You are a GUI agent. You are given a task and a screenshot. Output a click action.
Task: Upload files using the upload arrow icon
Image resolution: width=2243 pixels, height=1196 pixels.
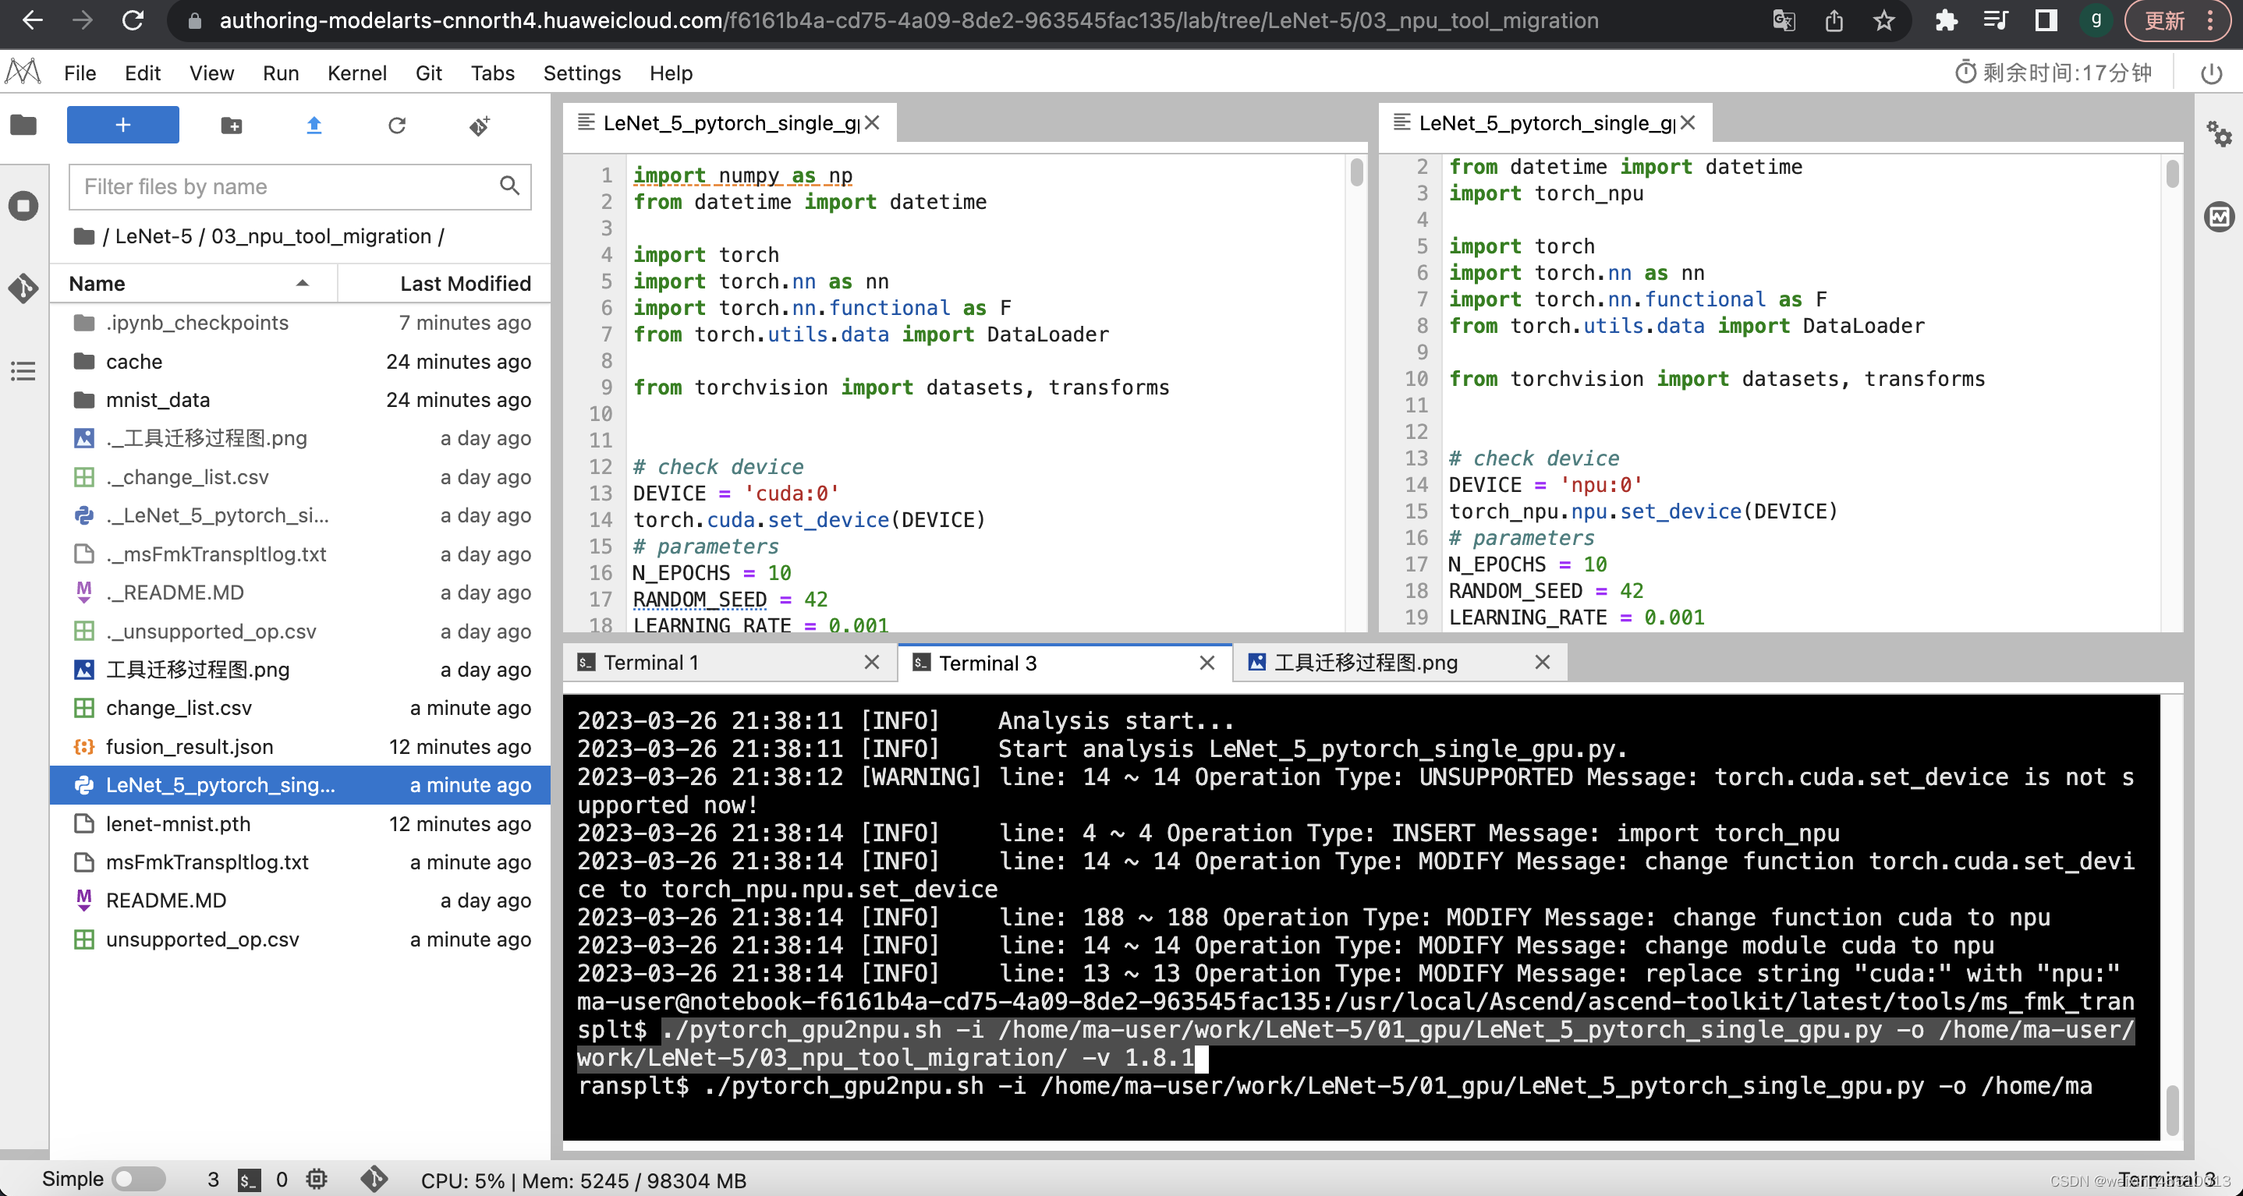[x=314, y=126]
